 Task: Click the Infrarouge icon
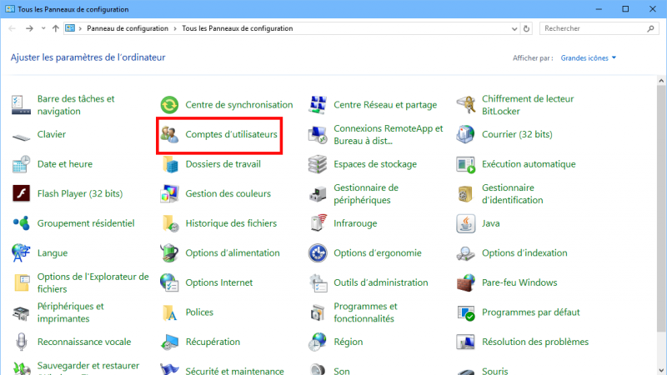pyautogui.click(x=318, y=223)
